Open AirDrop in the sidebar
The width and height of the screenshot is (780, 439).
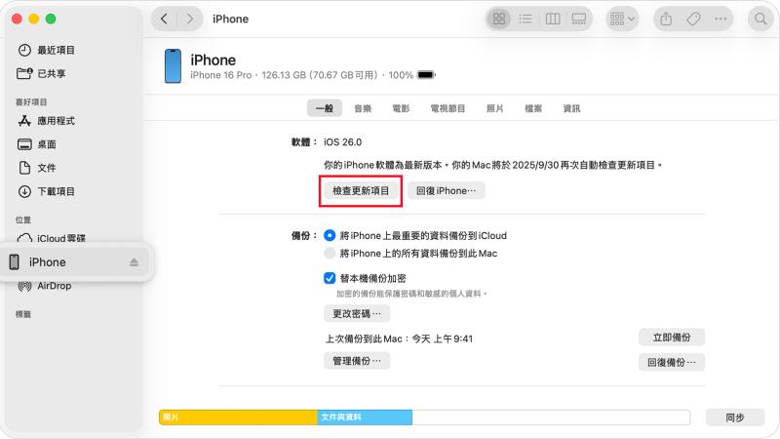(x=45, y=286)
